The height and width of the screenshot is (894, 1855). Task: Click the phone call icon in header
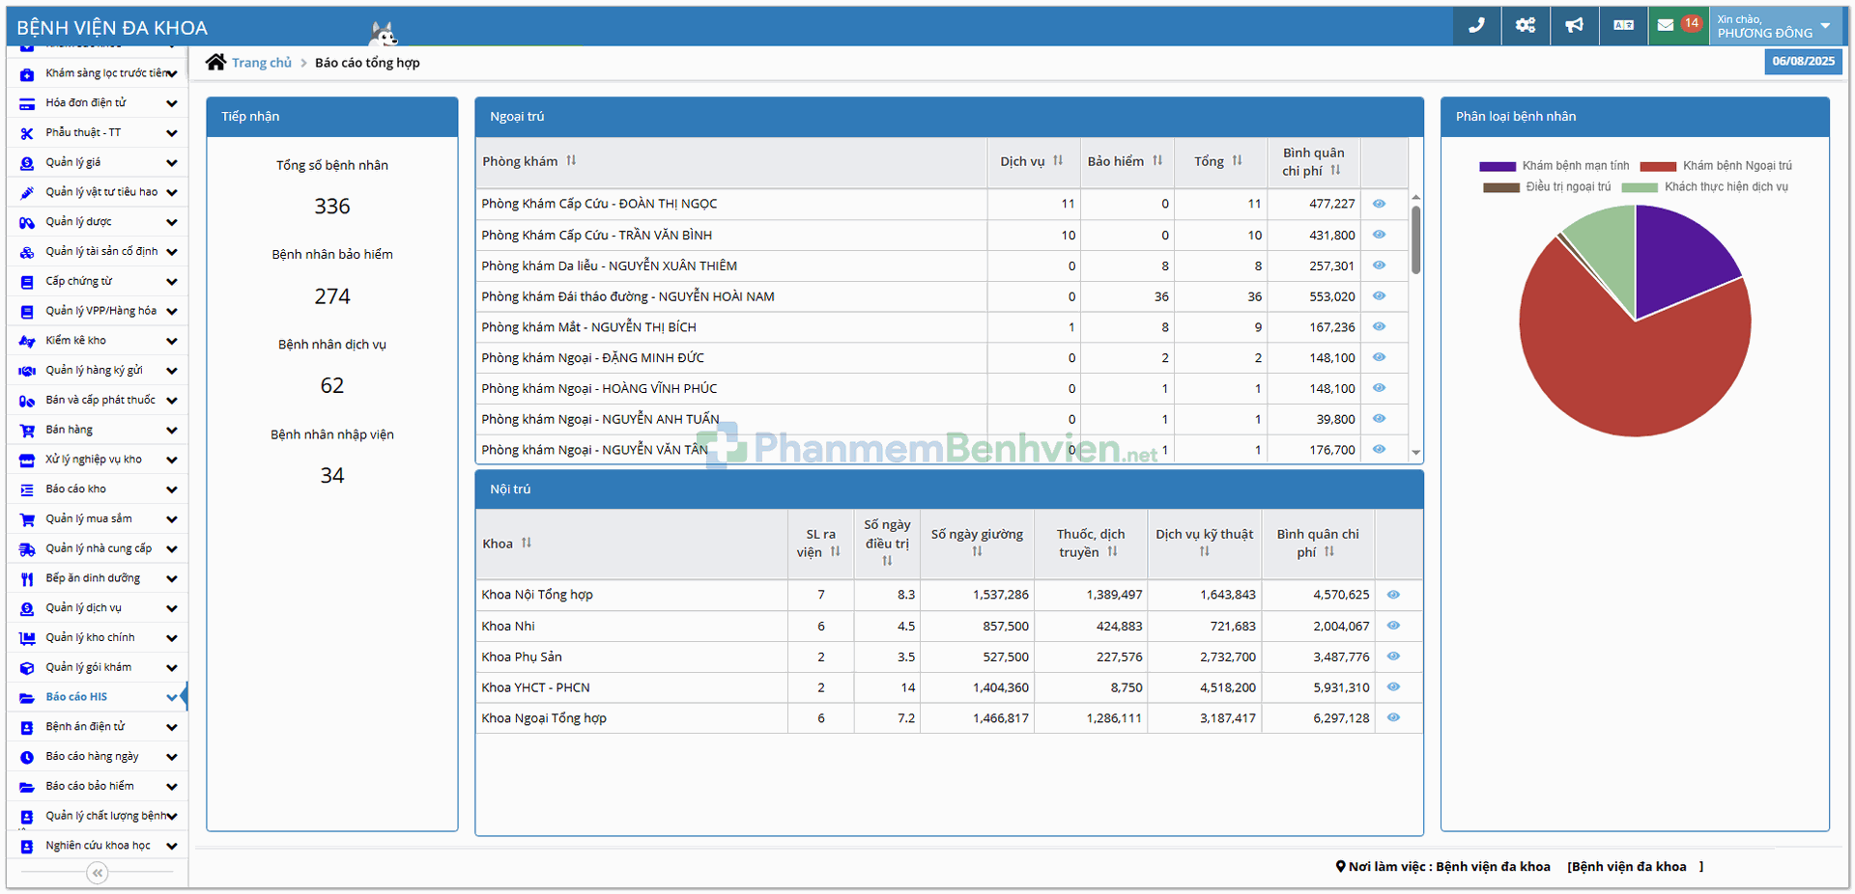[1476, 25]
